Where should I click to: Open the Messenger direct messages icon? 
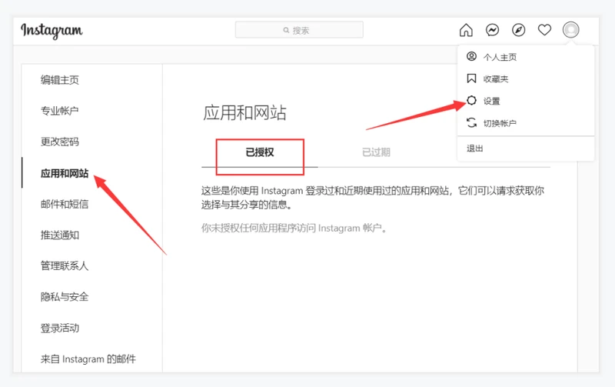pyautogui.click(x=492, y=30)
